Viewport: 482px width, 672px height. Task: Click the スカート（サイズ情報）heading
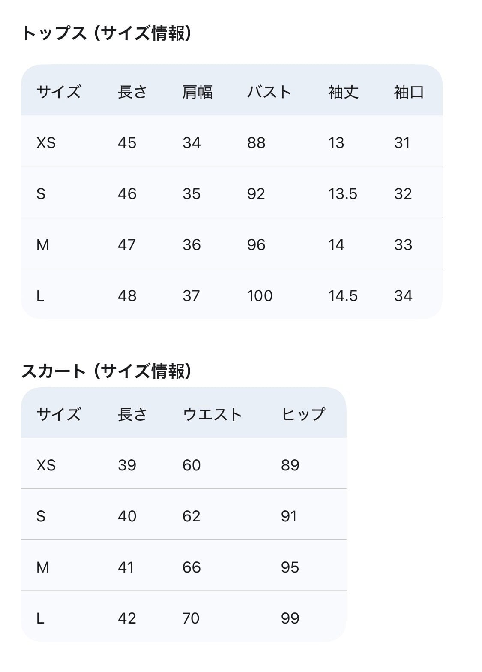(x=107, y=371)
